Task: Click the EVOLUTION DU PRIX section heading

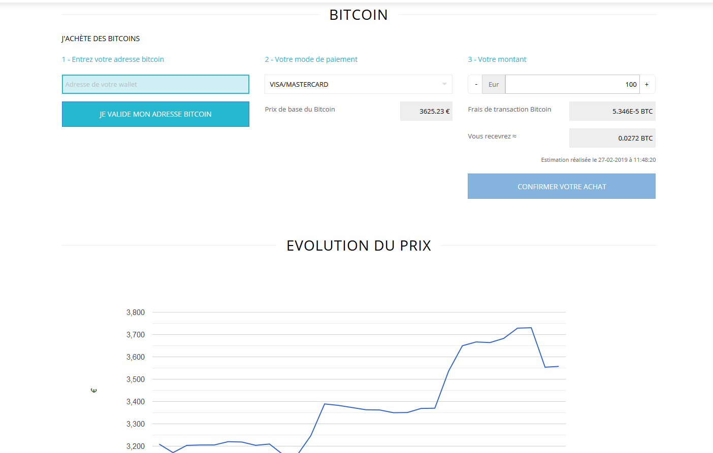Action: (359, 246)
